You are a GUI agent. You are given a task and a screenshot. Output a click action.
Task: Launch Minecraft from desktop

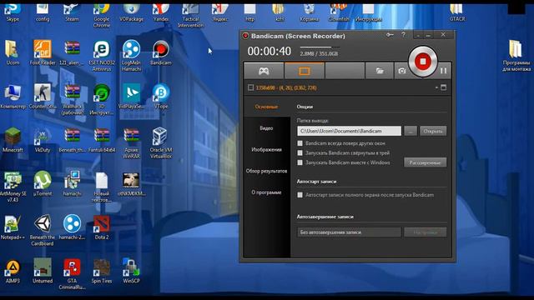tap(13, 140)
